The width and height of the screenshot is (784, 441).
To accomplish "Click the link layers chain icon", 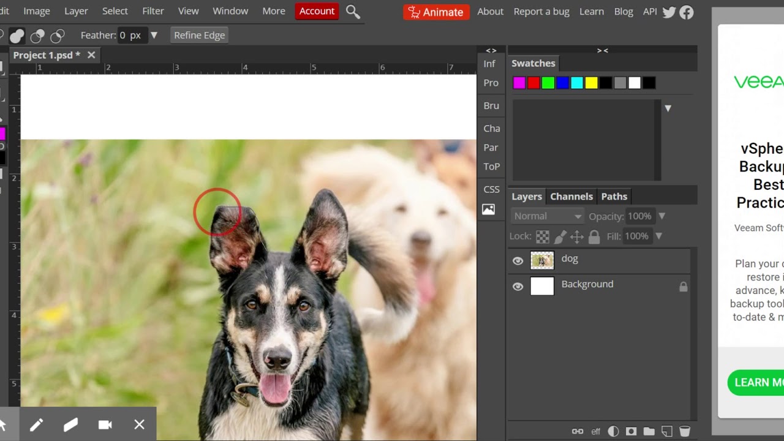I will (x=577, y=431).
